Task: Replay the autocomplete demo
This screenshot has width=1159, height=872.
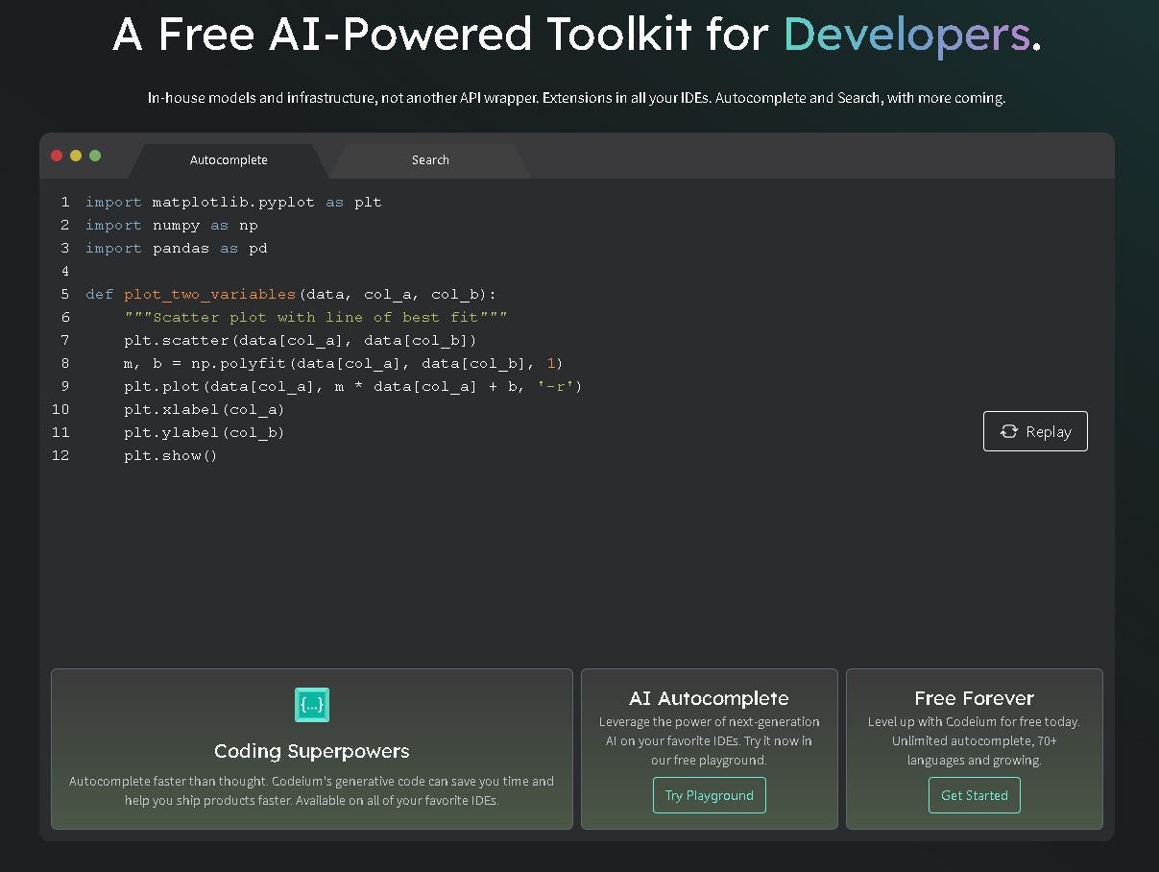Action: coord(1035,431)
